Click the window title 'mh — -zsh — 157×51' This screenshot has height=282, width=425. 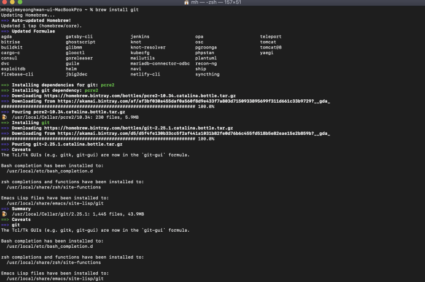pos(216,2)
